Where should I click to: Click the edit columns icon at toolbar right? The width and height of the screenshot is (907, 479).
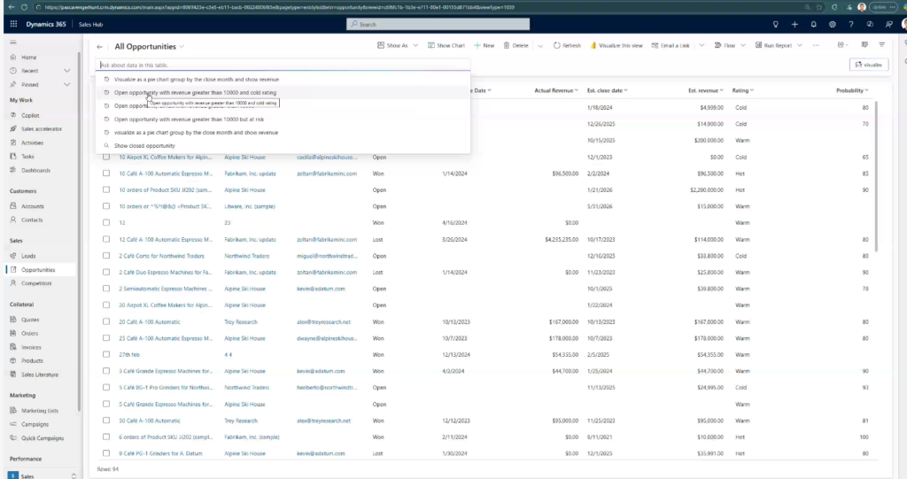[864, 44]
